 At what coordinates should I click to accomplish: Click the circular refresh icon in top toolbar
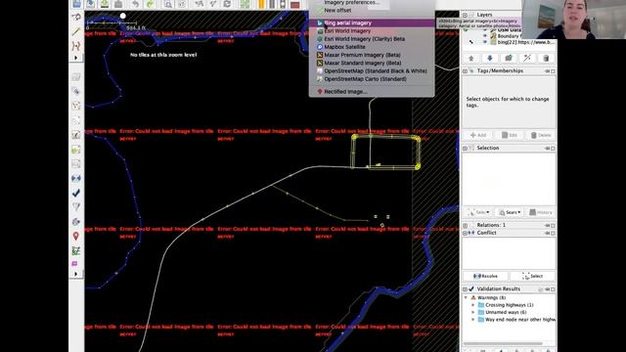click(227, 4)
